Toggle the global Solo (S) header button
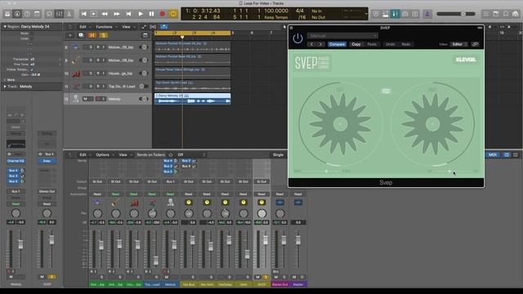The image size is (523, 294). click(x=104, y=35)
